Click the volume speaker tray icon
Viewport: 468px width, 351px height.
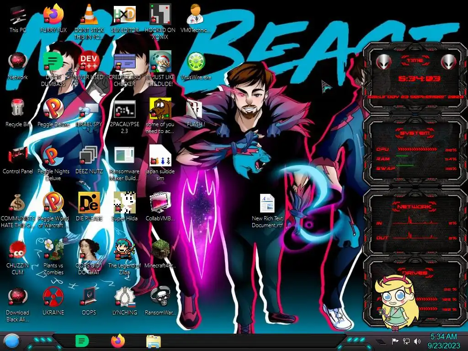417,341
